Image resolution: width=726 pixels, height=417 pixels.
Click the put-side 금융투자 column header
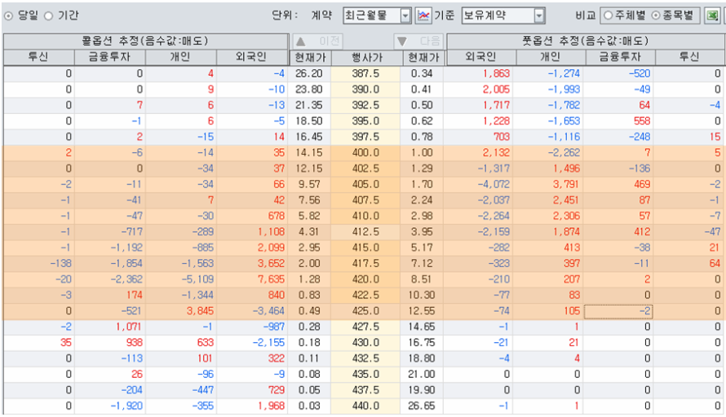618,57
